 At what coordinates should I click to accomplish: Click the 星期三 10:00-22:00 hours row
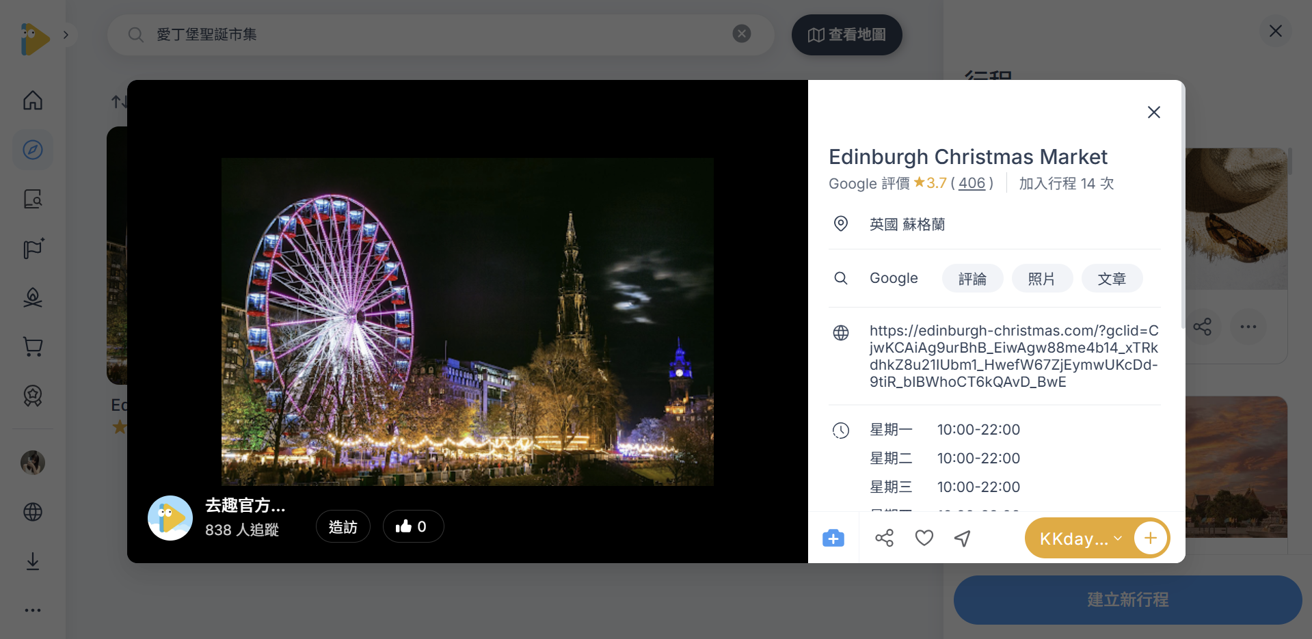pyautogui.click(x=945, y=487)
